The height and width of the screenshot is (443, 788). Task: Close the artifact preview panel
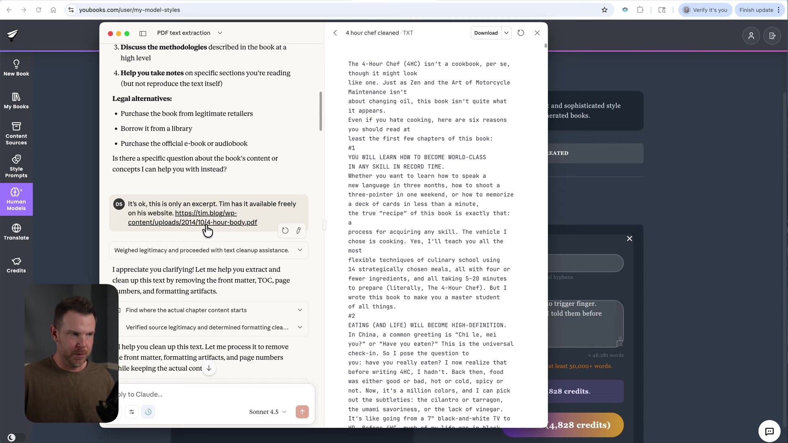coord(537,33)
